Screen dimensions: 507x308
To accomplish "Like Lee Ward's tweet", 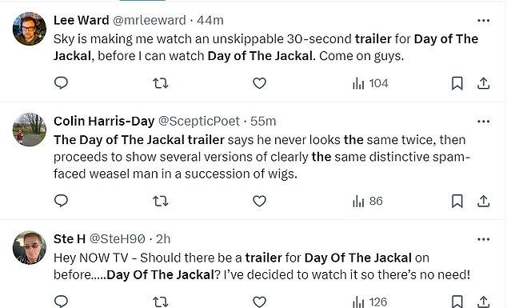I will (259, 83).
